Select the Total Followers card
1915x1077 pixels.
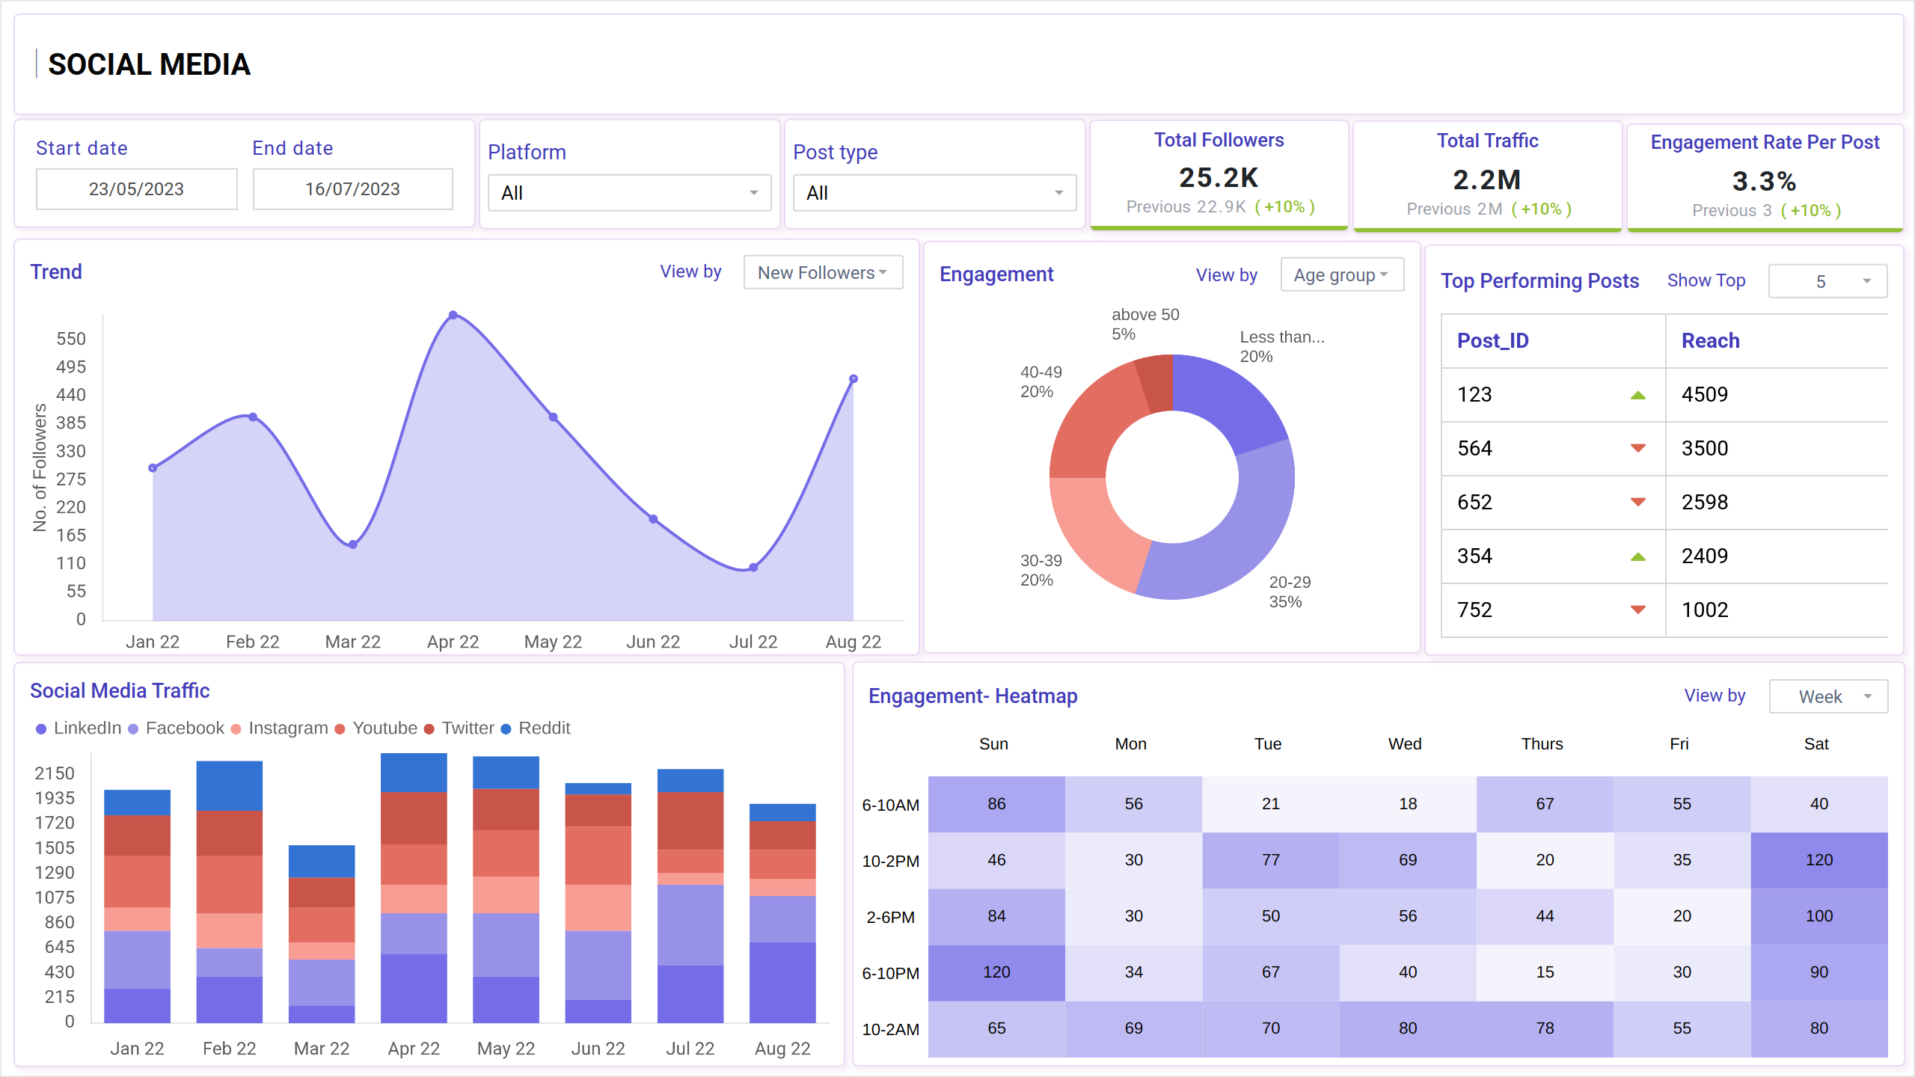pos(1219,175)
